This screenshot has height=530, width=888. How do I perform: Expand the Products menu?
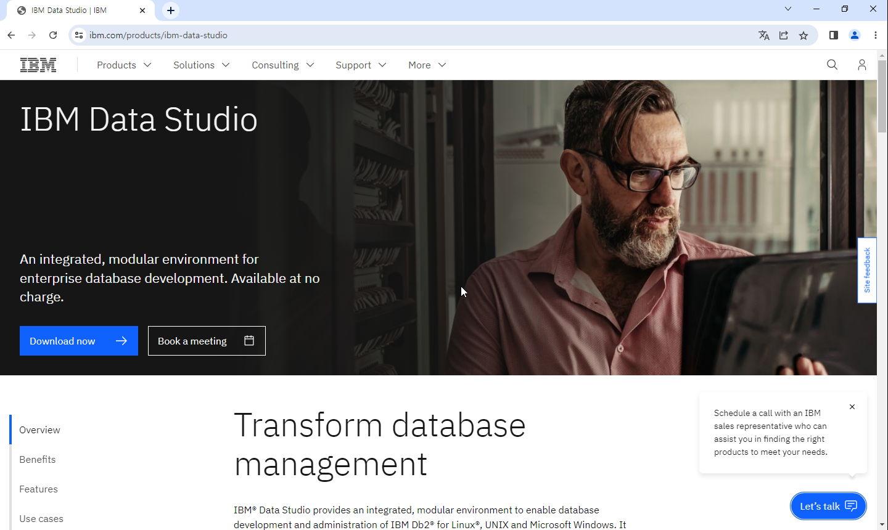124,65
